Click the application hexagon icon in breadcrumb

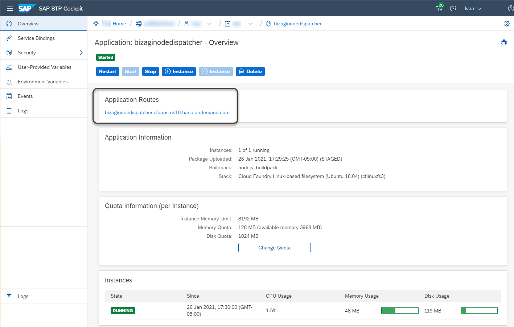pyautogui.click(x=268, y=24)
